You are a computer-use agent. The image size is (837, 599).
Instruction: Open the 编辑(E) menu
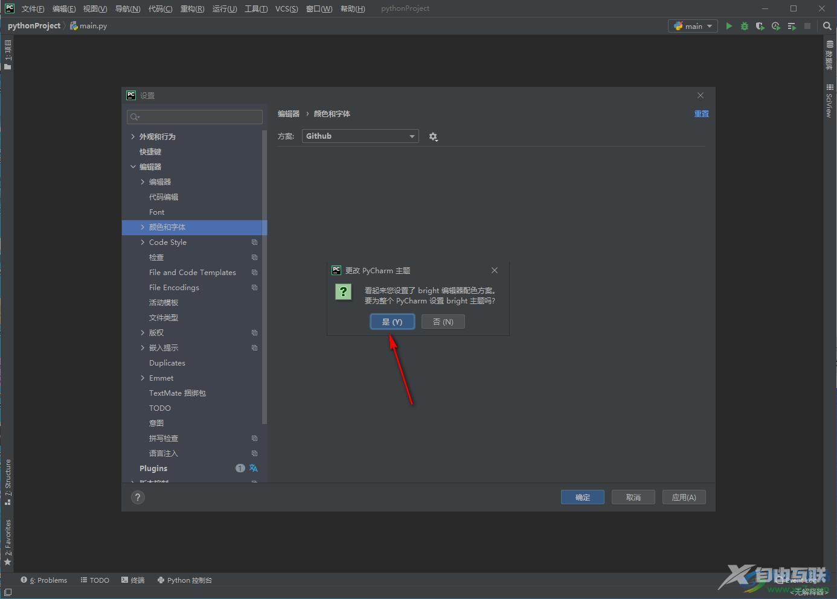tap(64, 8)
